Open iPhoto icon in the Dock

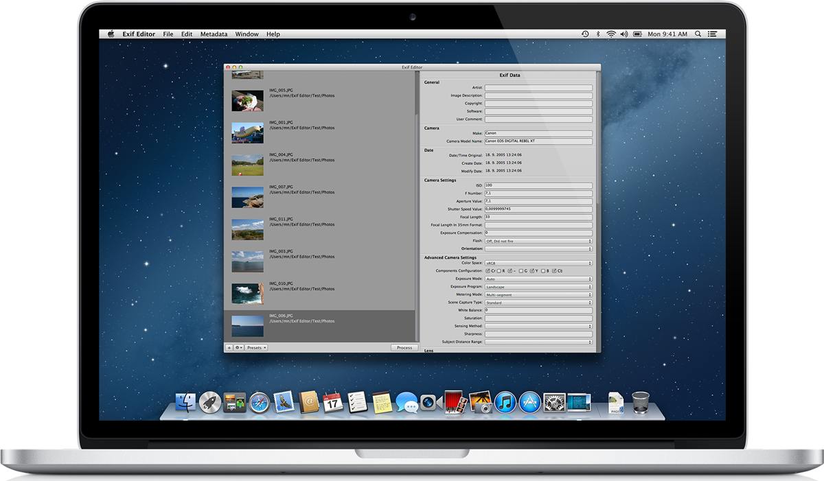click(480, 402)
